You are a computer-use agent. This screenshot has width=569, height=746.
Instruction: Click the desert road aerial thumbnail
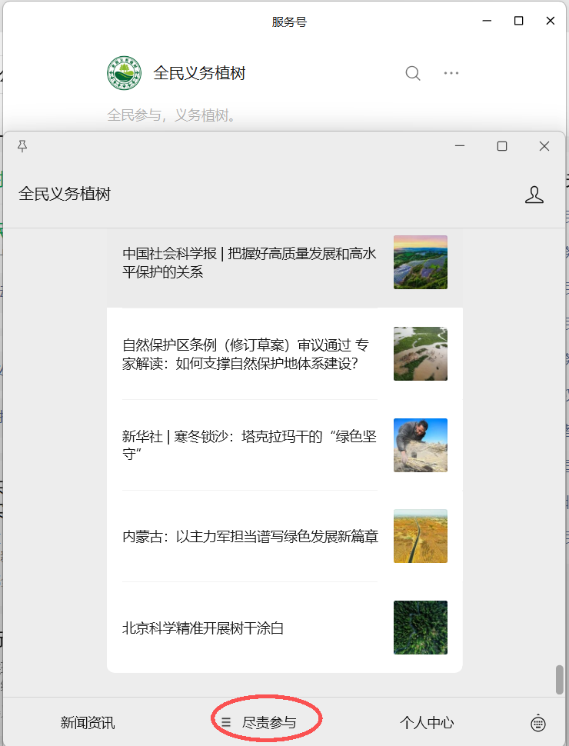pos(421,536)
